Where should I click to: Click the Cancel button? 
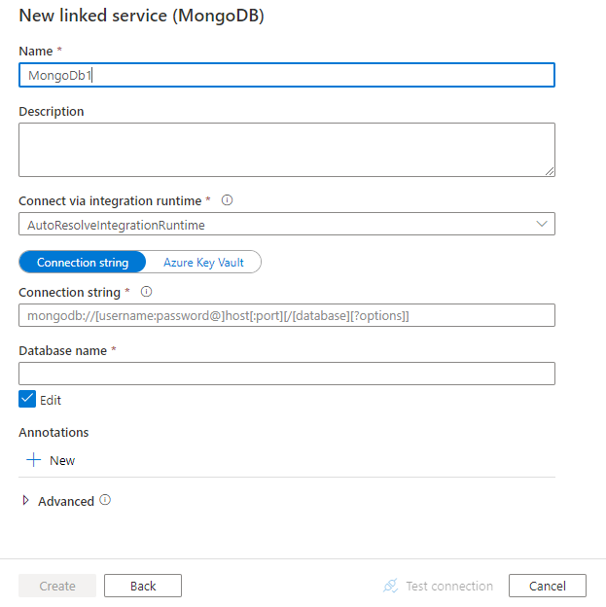pos(548,586)
